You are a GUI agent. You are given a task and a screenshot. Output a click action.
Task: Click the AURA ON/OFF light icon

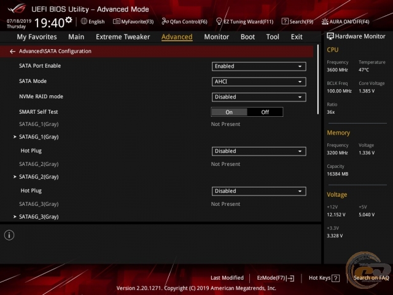(325, 22)
